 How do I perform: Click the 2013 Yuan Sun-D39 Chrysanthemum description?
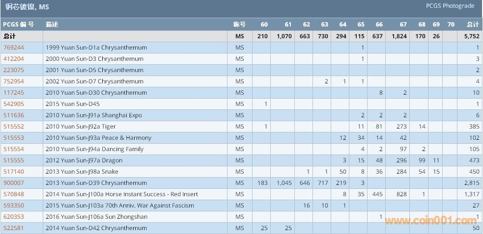[x=96, y=183]
